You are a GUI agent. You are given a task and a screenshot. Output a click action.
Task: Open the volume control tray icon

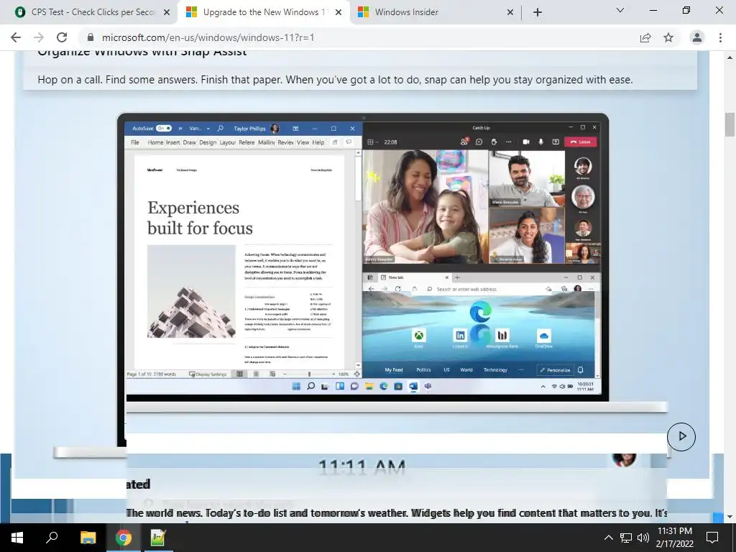click(x=643, y=538)
